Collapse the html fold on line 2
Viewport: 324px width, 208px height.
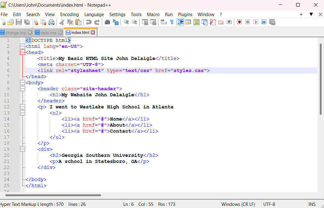pos(22,46)
